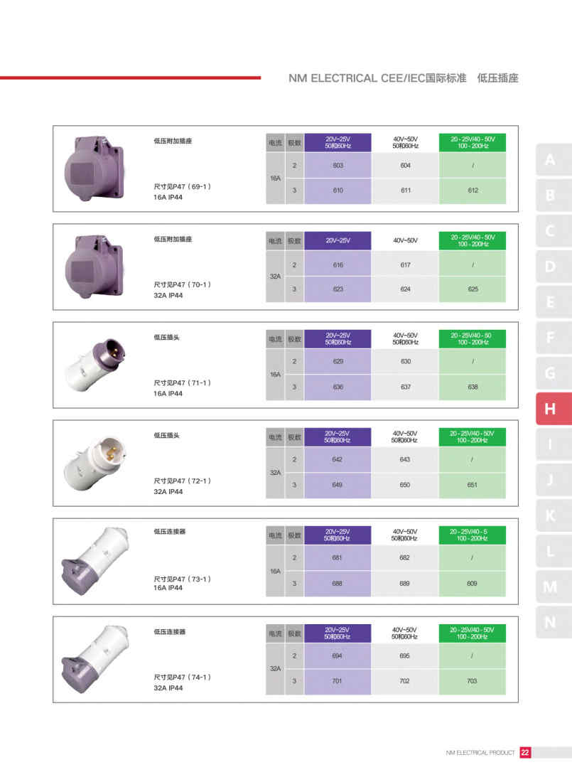Click model number 637 in the table
The image size is (572, 782).
tap(405, 387)
